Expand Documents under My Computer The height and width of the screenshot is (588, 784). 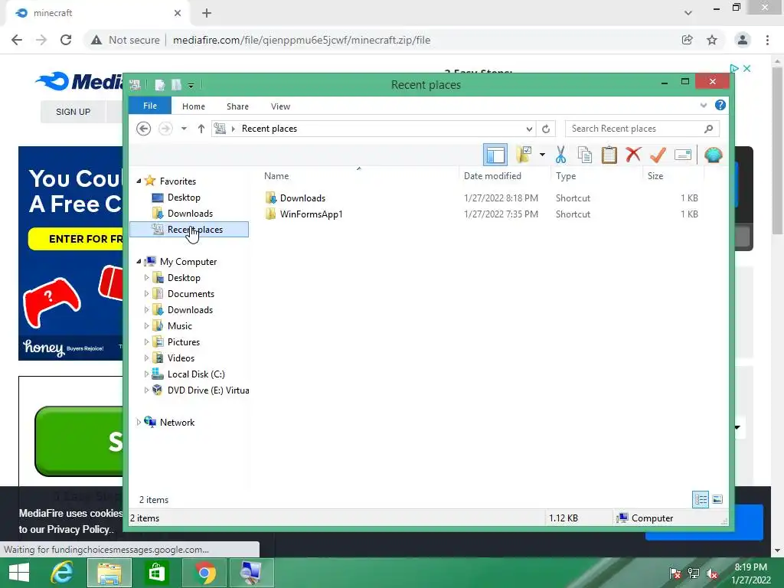(146, 294)
